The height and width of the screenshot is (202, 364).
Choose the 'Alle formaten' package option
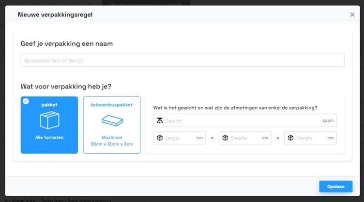(x=49, y=137)
